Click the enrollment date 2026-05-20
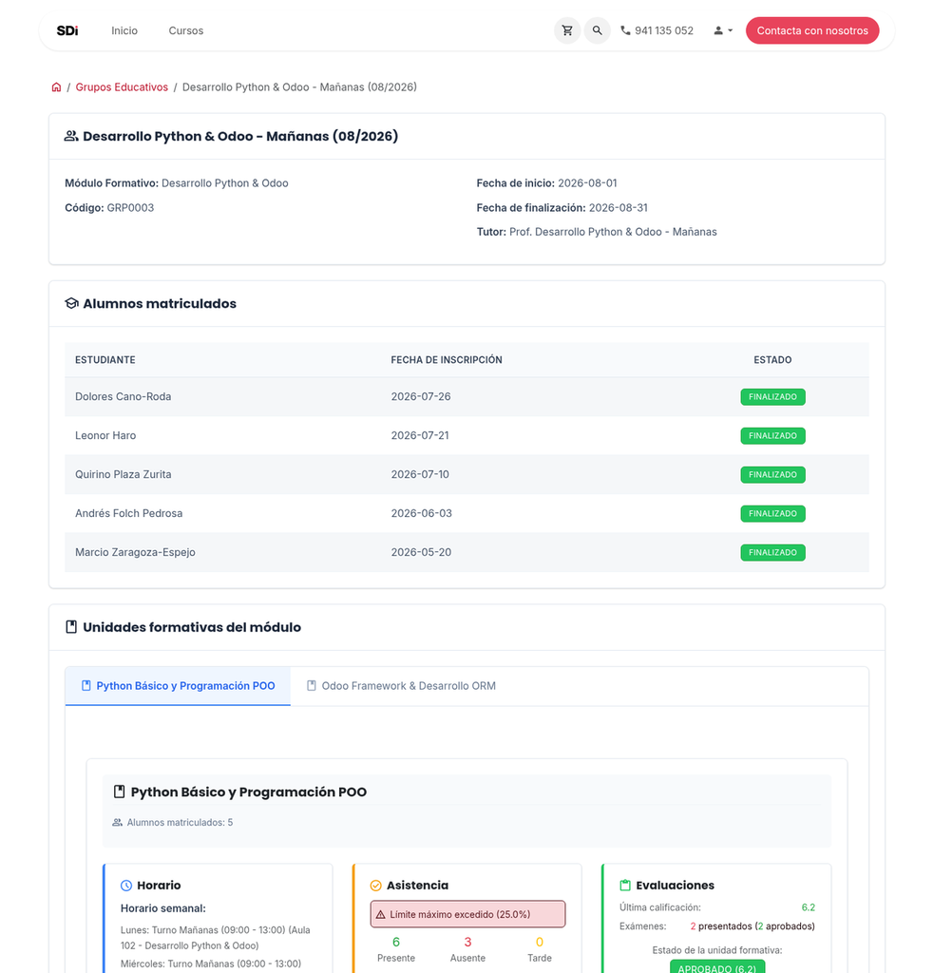Screen dimensions: 934x973 coord(421,552)
